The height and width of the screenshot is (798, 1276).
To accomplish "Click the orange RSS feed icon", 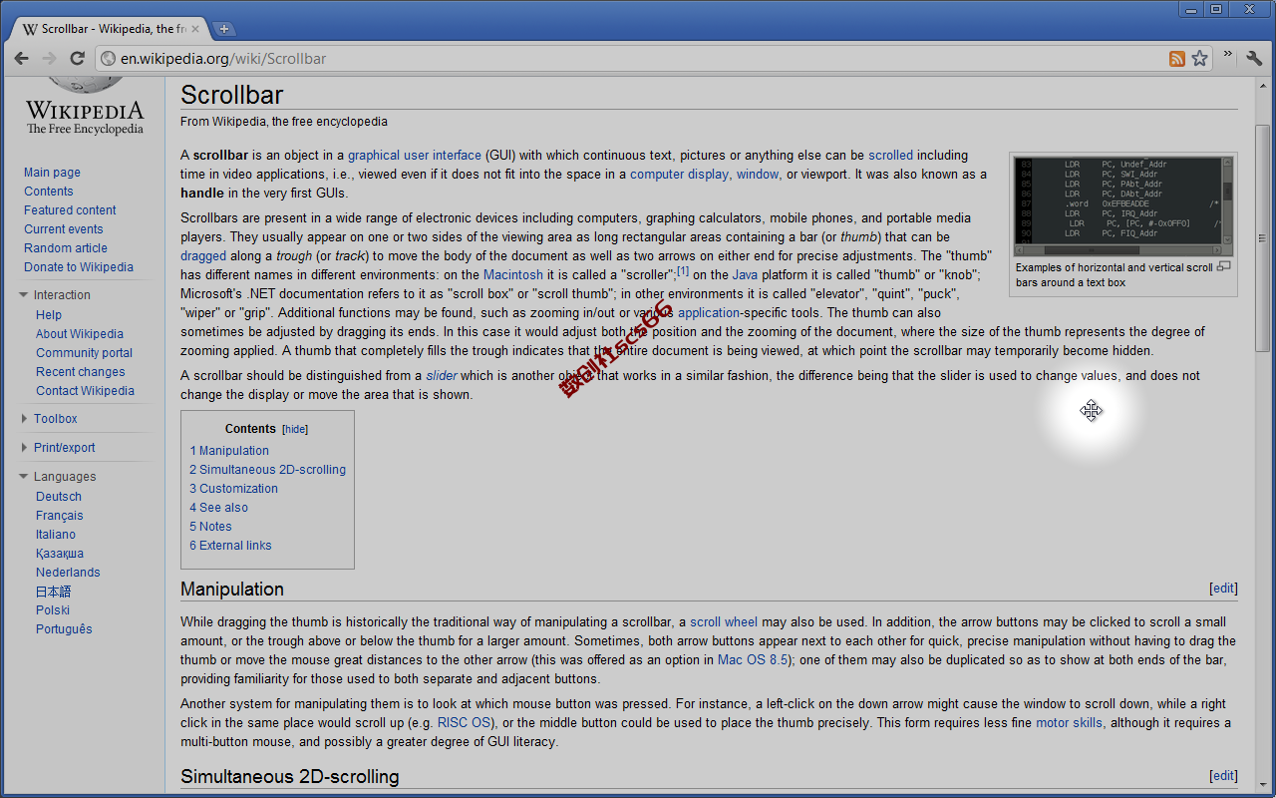I will 1177,59.
